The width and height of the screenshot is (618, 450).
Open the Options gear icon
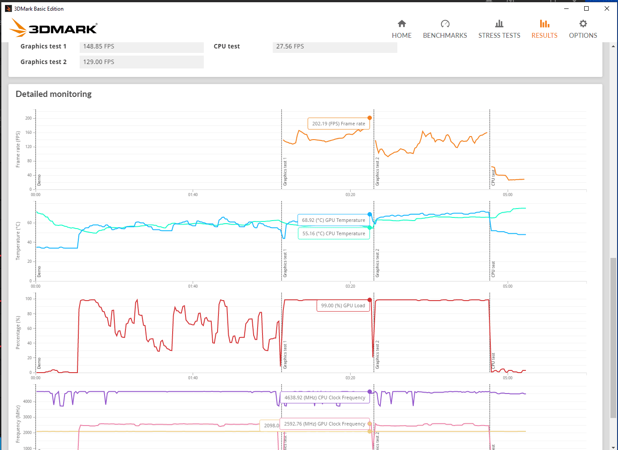(583, 24)
